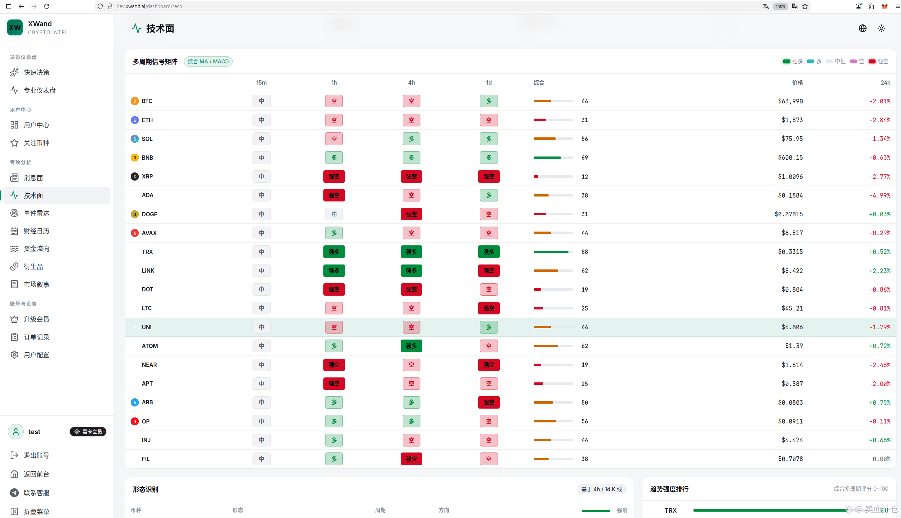Click the 140% zoom indicator
Screen dimensions: 901x518
tap(780, 6)
